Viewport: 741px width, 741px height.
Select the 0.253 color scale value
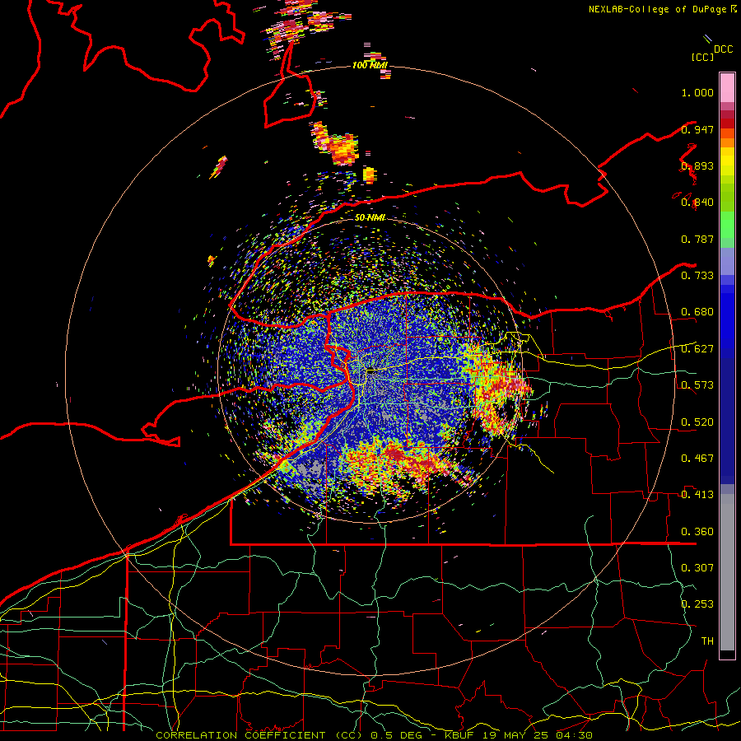(x=697, y=604)
